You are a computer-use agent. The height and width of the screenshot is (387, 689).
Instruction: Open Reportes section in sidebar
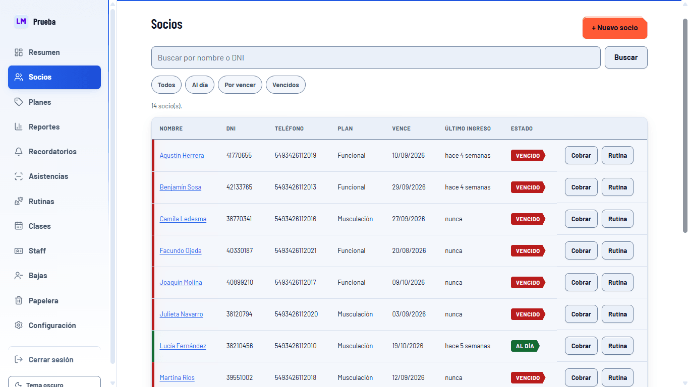coord(54,126)
